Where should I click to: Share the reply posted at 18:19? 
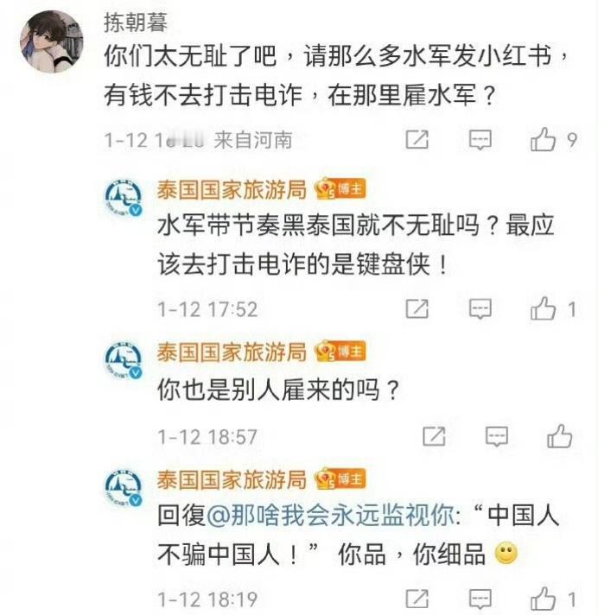click(417, 599)
